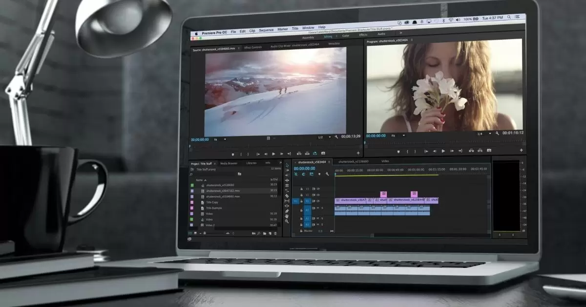The width and height of the screenshot is (586, 307).
Task: Select the Razor tool in the tools panel
Action: 287,196
